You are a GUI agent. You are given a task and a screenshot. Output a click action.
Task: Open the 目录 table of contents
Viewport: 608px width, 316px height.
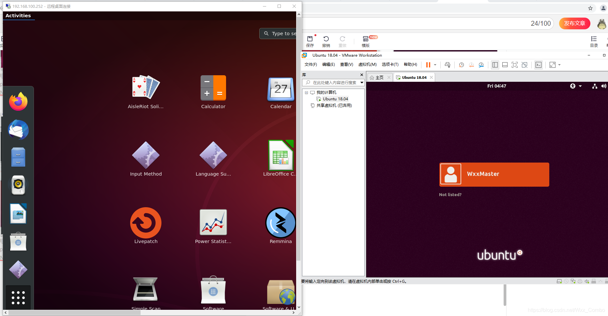tap(594, 41)
